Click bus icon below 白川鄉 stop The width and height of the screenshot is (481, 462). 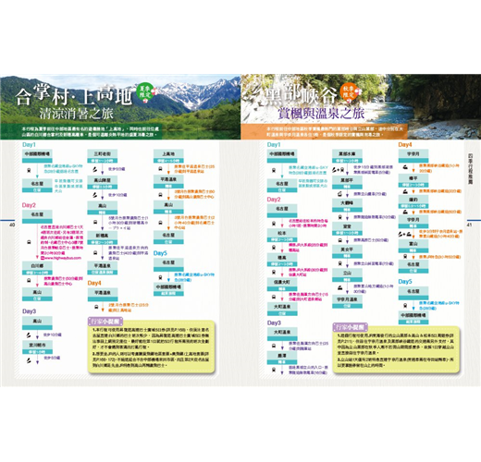(x=29, y=281)
